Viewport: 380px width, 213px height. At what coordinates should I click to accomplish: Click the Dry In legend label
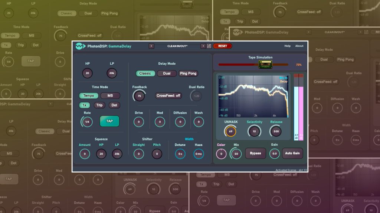283,78
